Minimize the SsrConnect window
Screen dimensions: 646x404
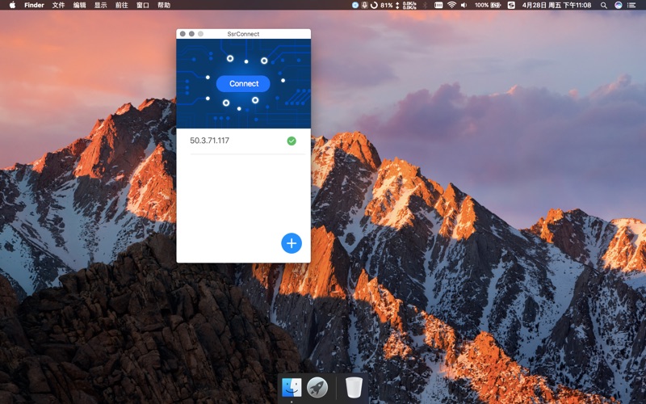pos(191,34)
